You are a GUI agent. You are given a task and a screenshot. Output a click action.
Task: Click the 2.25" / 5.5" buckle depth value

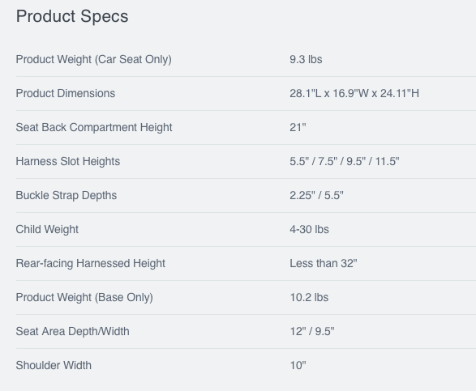pyautogui.click(x=316, y=195)
